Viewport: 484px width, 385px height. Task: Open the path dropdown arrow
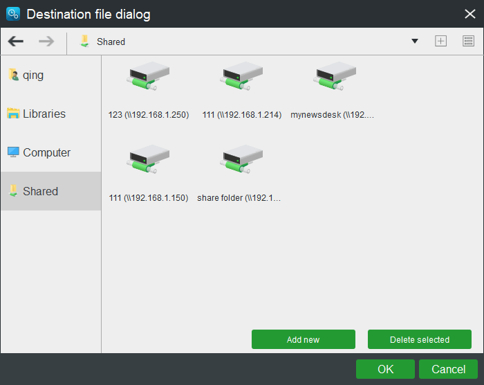(415, 41)
